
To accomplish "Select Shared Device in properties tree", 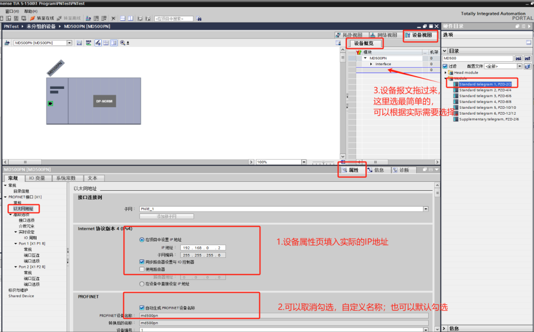I will [21, 296].
